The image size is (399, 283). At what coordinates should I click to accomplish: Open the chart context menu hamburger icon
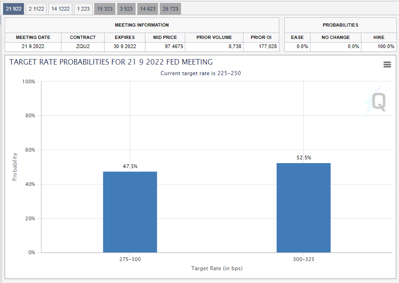[x=387, y=65]
